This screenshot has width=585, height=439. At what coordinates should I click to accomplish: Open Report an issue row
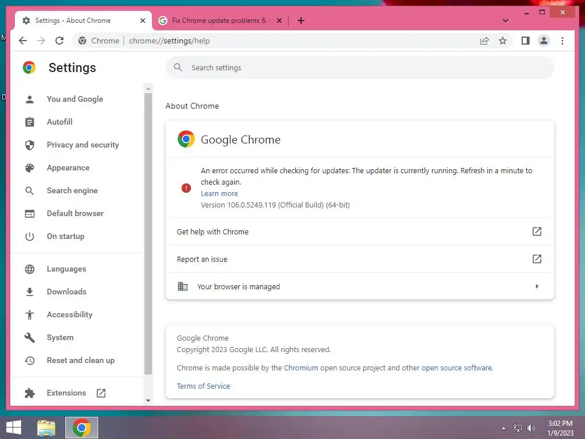coord(360,259)
